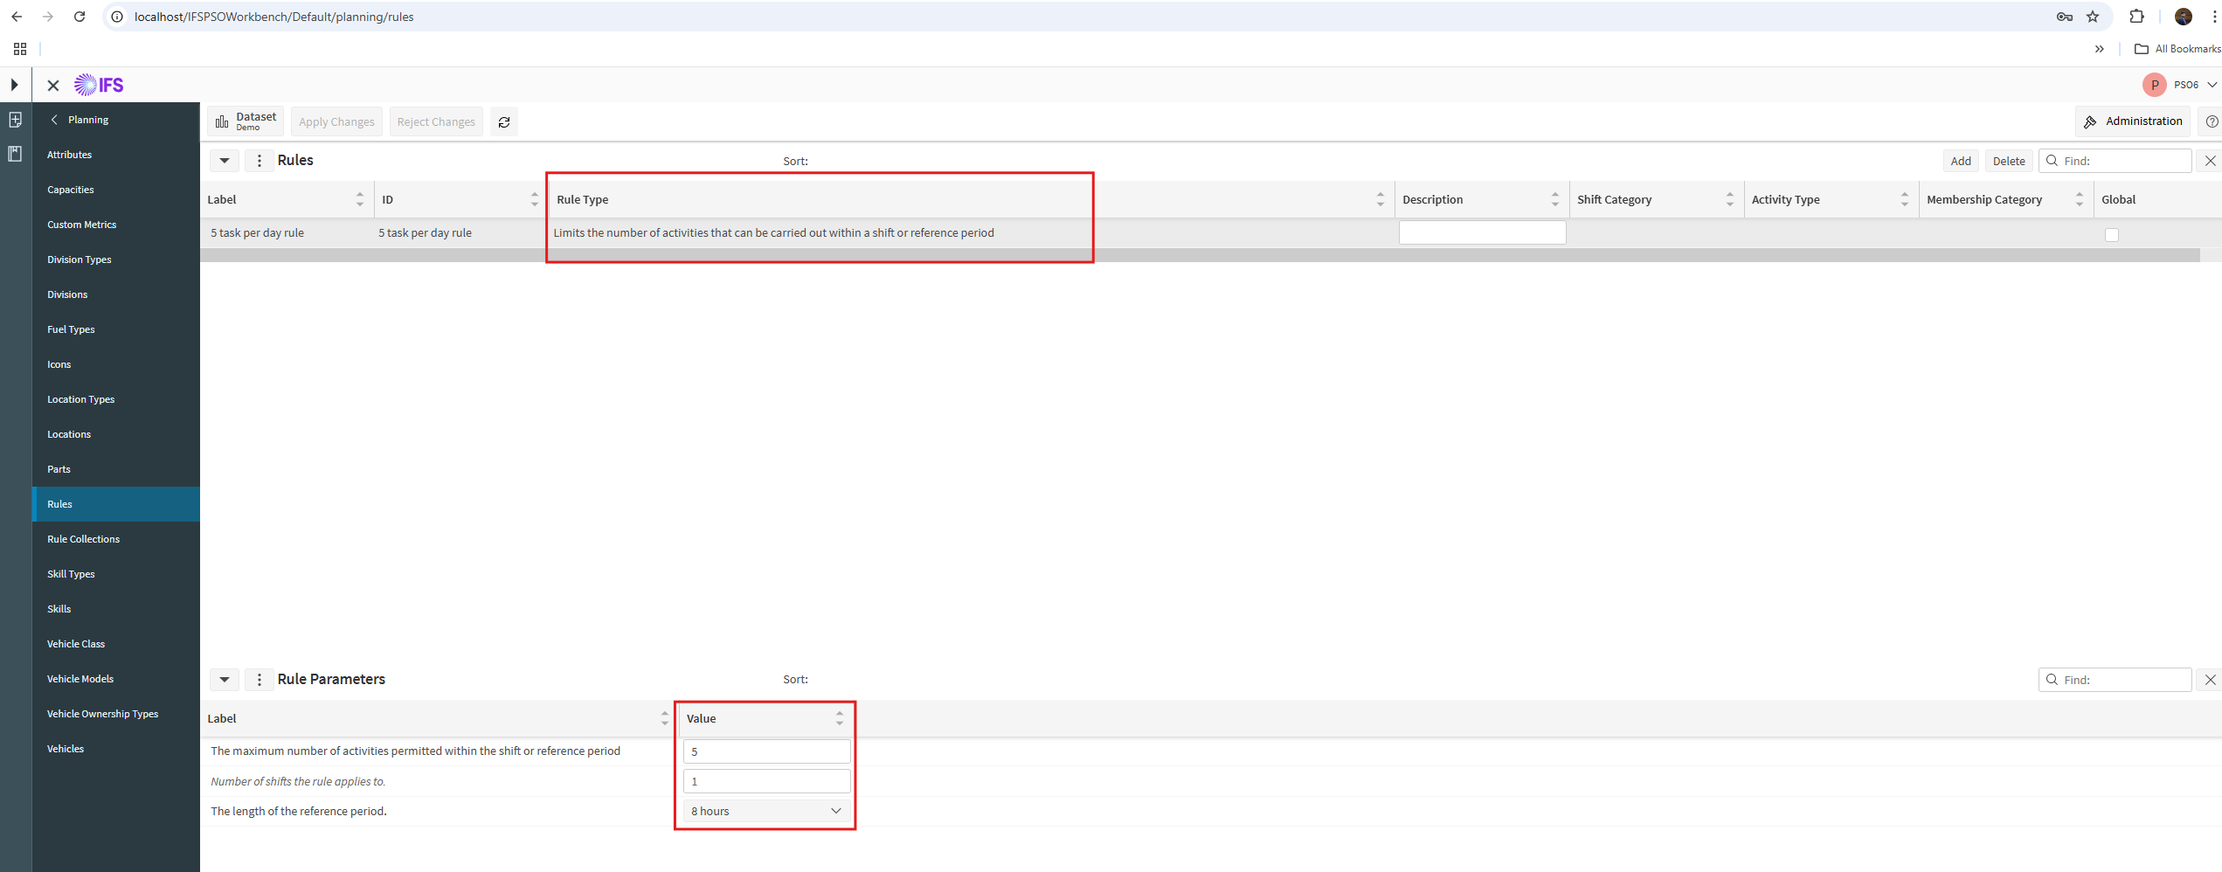Image resolution: width=2222 pixels, height=872 pixels.
Task: Open the Chrome profile avatar
Action: 2184,17
